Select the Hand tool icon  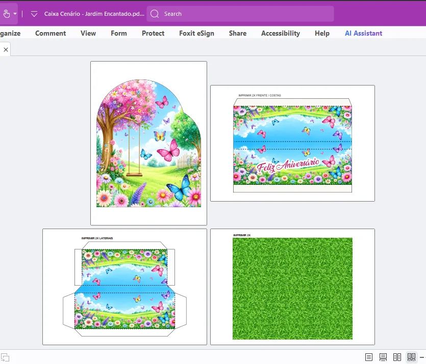coord(7,14)
